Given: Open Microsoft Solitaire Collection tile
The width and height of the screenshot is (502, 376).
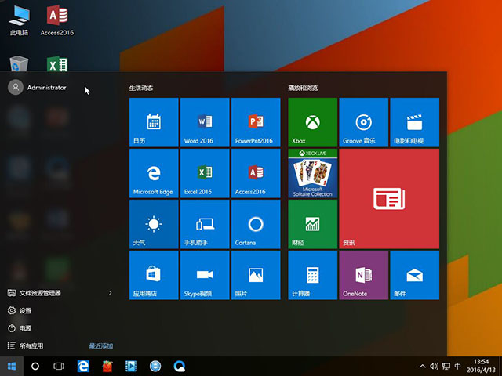Looking at the screenshot, I should coord(312,173).
